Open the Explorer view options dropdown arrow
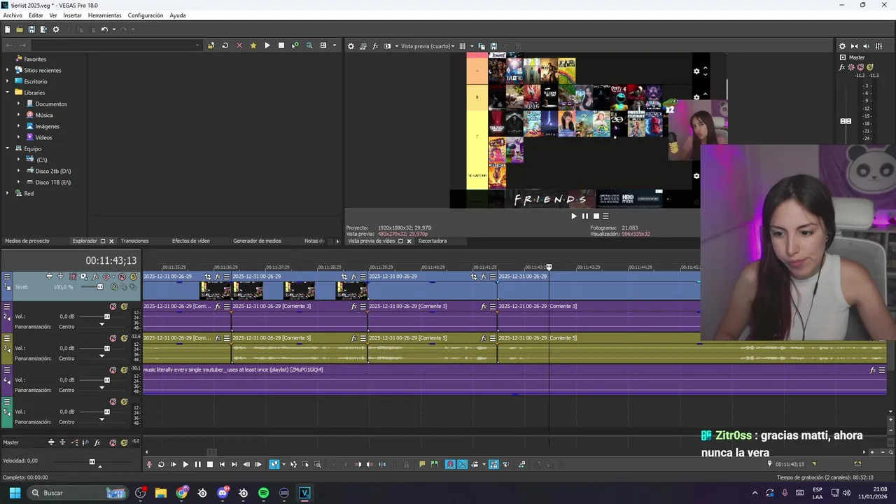 [334, 45]
